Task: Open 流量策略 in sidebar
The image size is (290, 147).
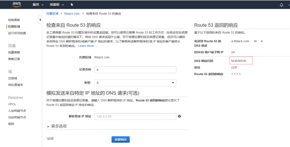Action: click(14, 52)
